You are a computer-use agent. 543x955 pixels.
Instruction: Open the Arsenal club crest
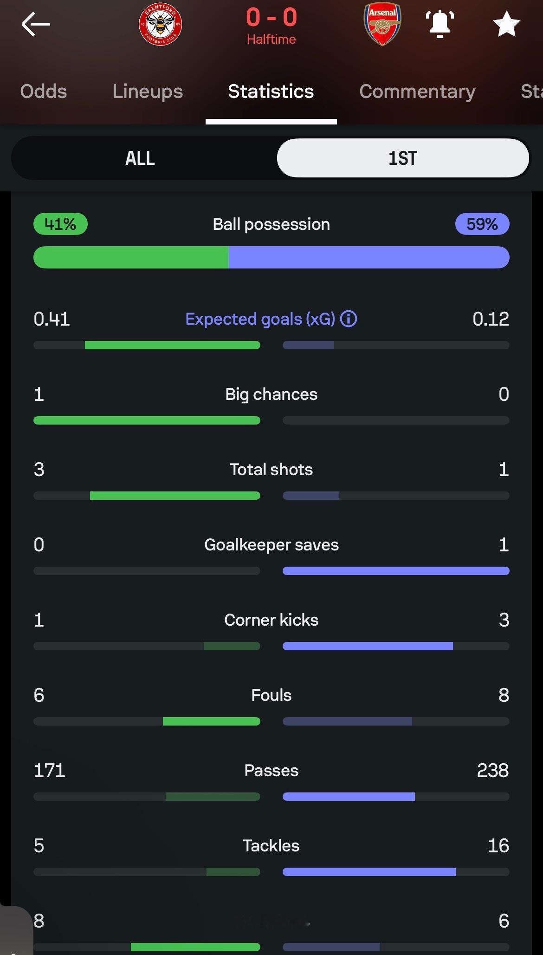tap(382, 24)
